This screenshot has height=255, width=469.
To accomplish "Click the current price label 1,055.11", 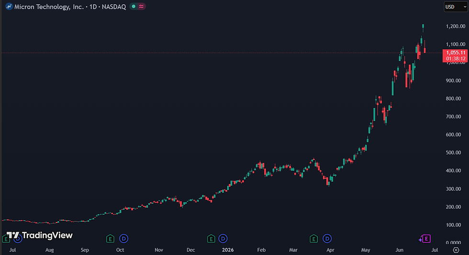I will [x=456, y=53].
